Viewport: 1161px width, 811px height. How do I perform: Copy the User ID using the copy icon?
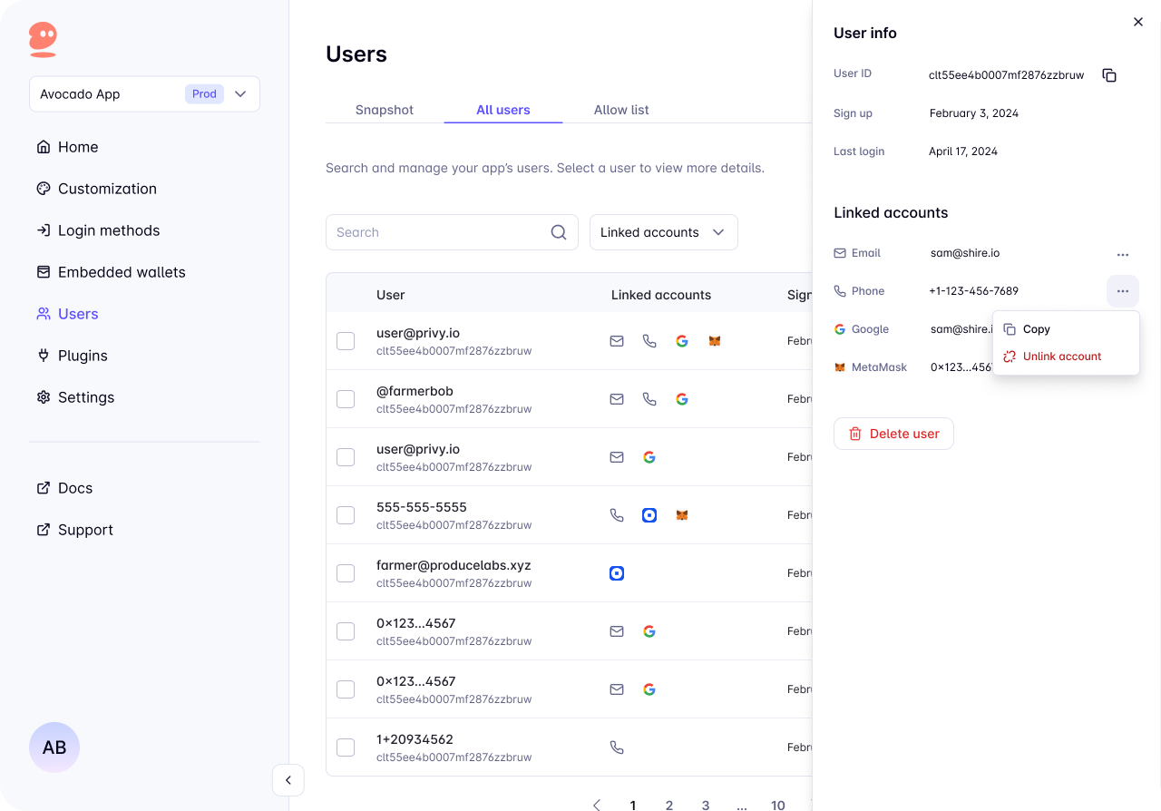click(x=1109, y=75)
